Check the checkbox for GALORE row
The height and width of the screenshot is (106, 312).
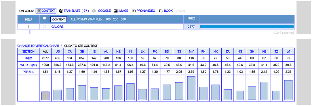pyautogui.click(x=44, y=27)
